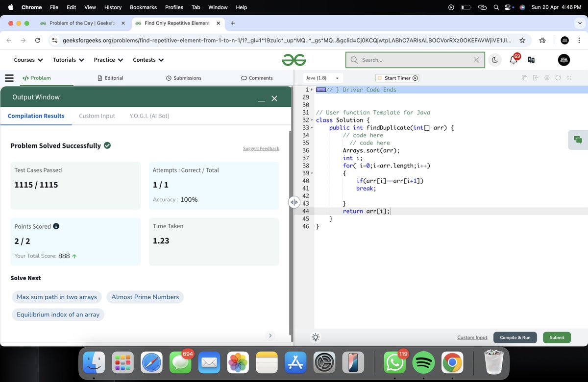
Task: Click the Compile & Run button
Action: click(x=515, y=337)
